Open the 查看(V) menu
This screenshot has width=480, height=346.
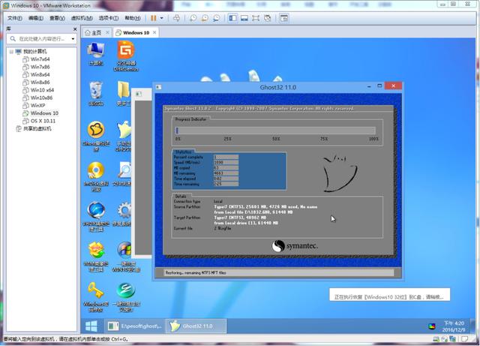pos(57,18)
